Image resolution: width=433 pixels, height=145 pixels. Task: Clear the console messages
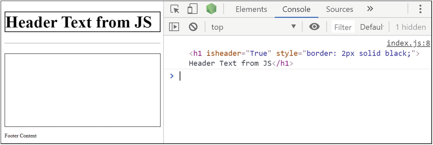pyautogui.click(x=193, y=27)
